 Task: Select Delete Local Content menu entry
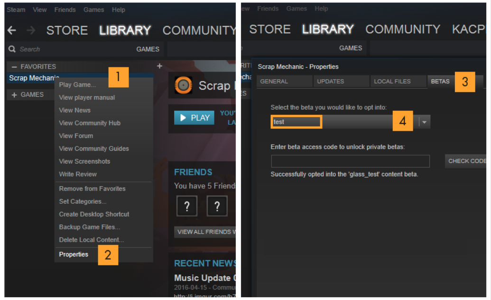(91, 240)
